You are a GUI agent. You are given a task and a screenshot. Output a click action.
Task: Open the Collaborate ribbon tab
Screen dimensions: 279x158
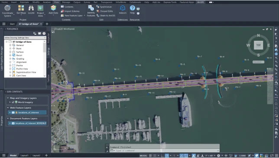[x=135, y=2]
